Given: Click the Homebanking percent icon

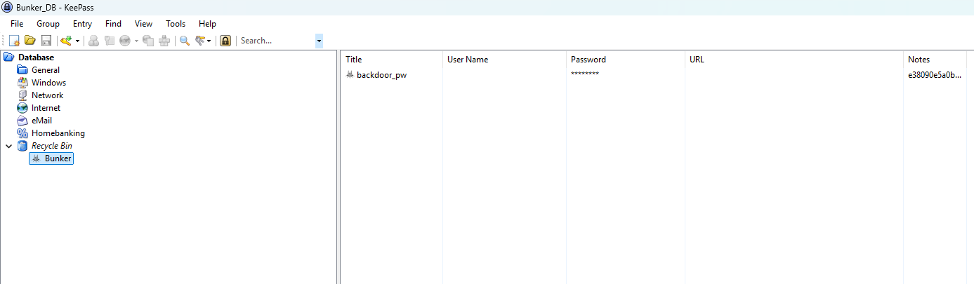Looking at the screenshot, I should tap(22, 133).
